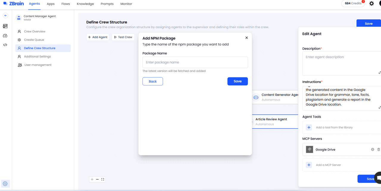Switch to the Agents tab
Viewport: 381px width, 191px height.
click(x=35, y=4)
